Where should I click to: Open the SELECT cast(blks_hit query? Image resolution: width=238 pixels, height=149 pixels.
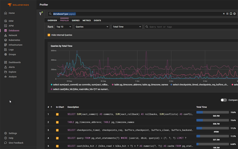click(x=130, y=146)
